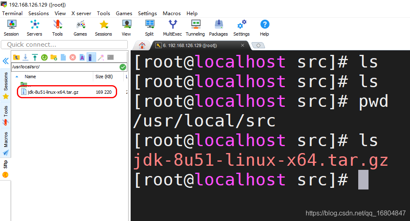Image resolution: width=410 pixels, height=221 pixels.
Task: Switch to the Sessions sidebar tab
Action: coord(5,85)
